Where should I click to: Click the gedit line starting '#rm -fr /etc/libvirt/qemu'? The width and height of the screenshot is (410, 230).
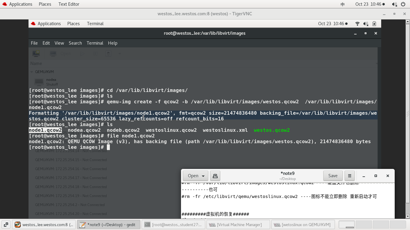coord(279,196)
